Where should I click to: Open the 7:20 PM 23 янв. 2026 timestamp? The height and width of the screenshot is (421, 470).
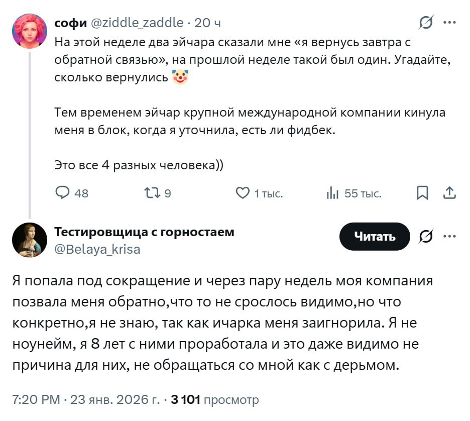coord(84,400)
